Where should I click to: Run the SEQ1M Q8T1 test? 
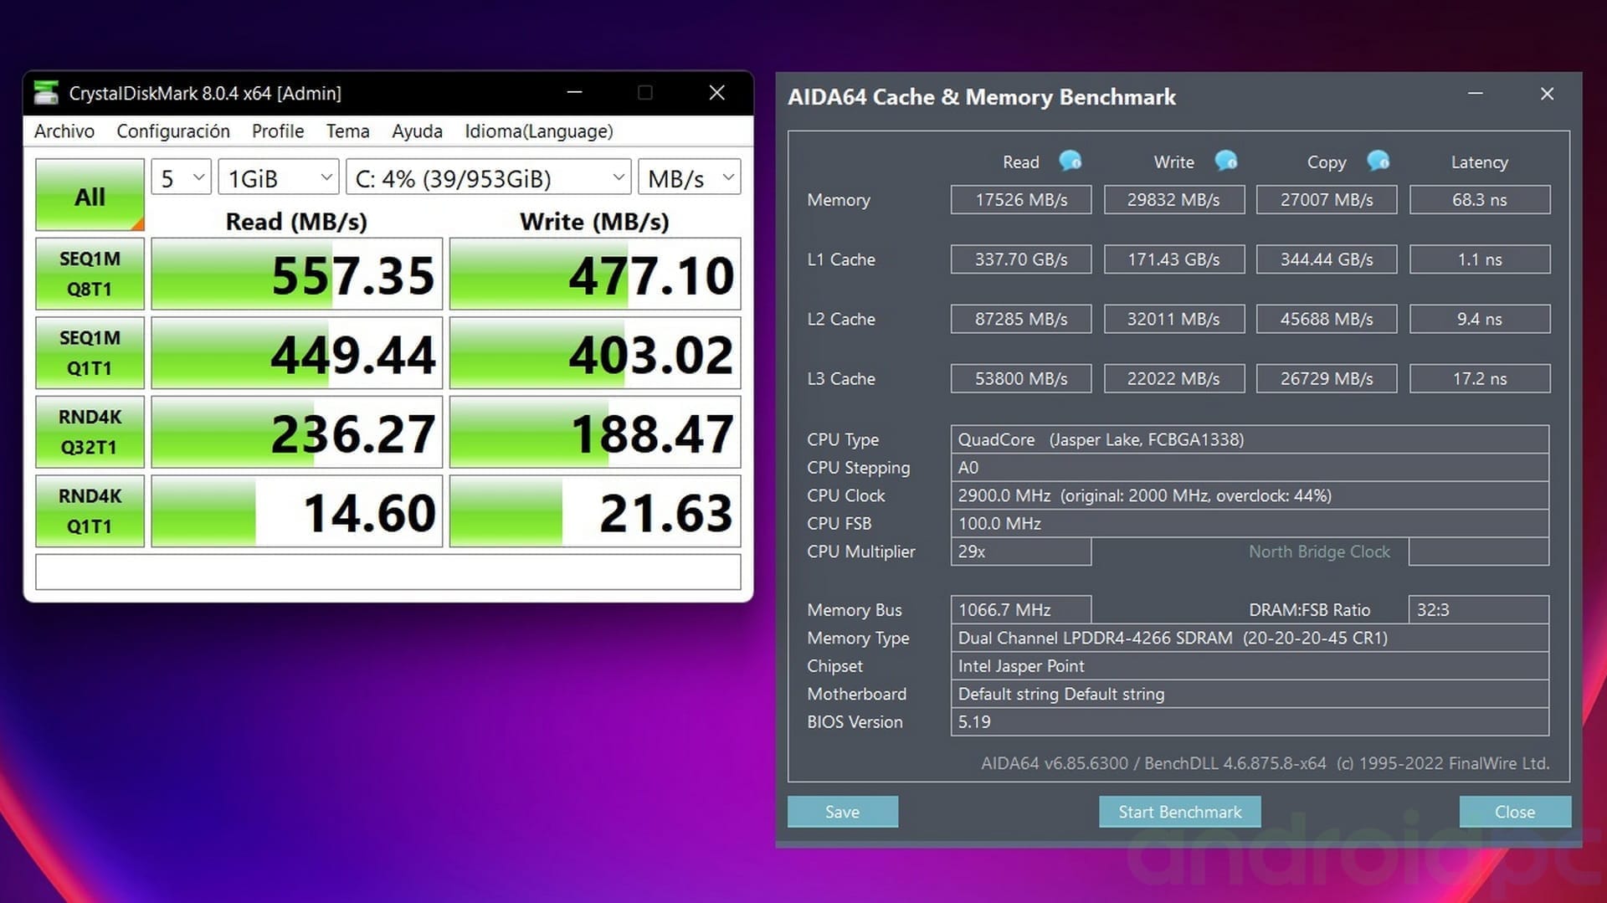[90, 274]
